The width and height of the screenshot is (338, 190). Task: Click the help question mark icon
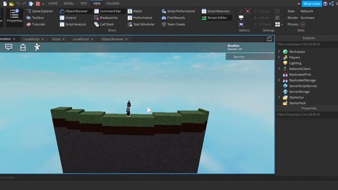(x=325, y=4)
